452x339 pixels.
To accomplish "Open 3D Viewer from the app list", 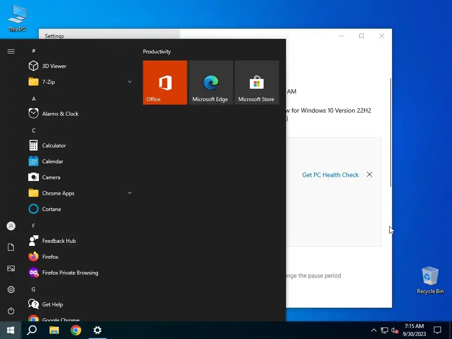I will (x=81, y=66).
